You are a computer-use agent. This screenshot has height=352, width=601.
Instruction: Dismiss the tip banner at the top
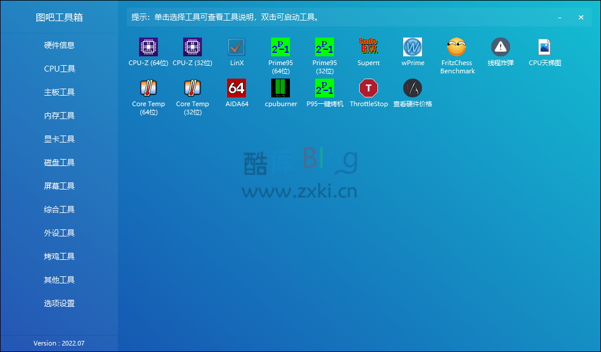(x=580, y=17)
